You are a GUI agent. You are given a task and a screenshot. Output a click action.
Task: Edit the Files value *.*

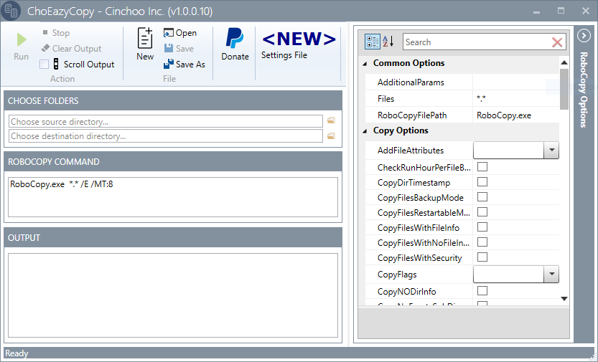[x=516, y=99]
